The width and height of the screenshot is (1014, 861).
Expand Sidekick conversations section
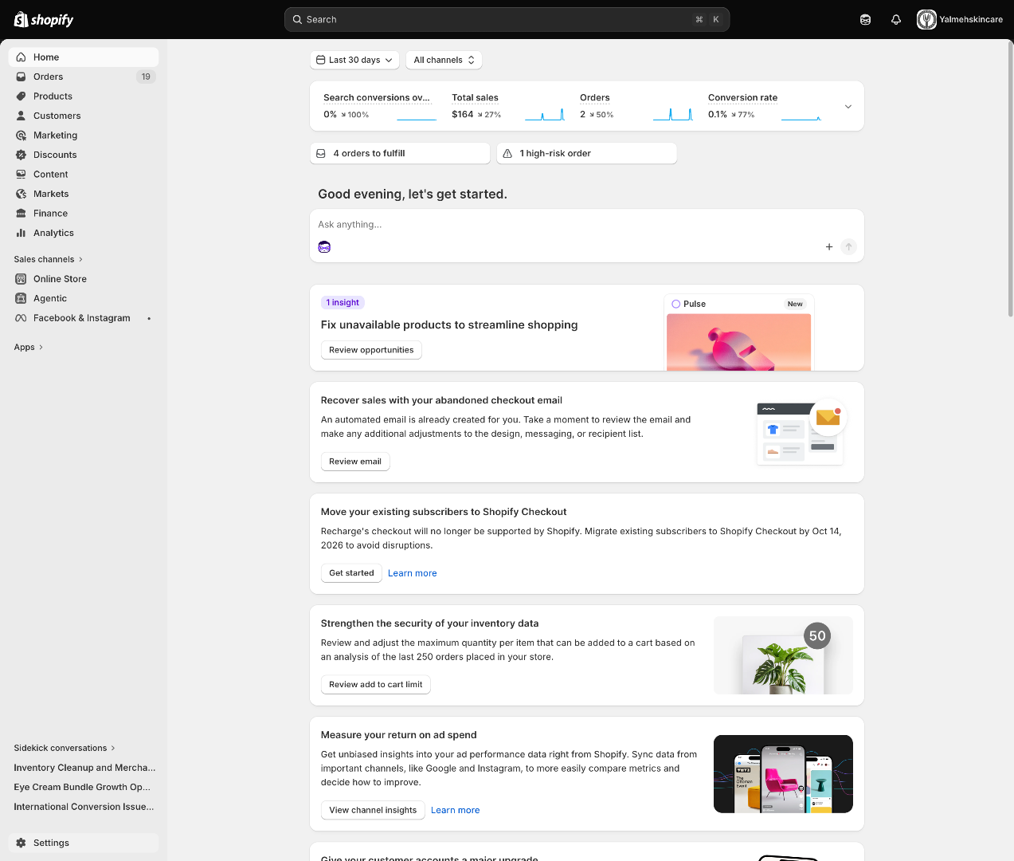tap(65, 748)
